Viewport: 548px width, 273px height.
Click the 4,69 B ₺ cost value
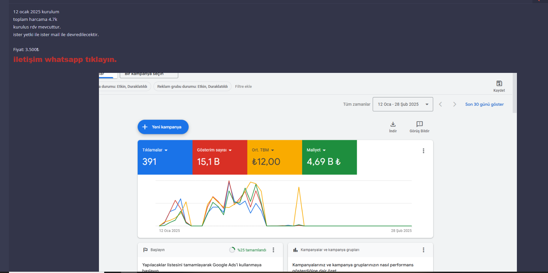pyautogui.click(x=323, y=162)
